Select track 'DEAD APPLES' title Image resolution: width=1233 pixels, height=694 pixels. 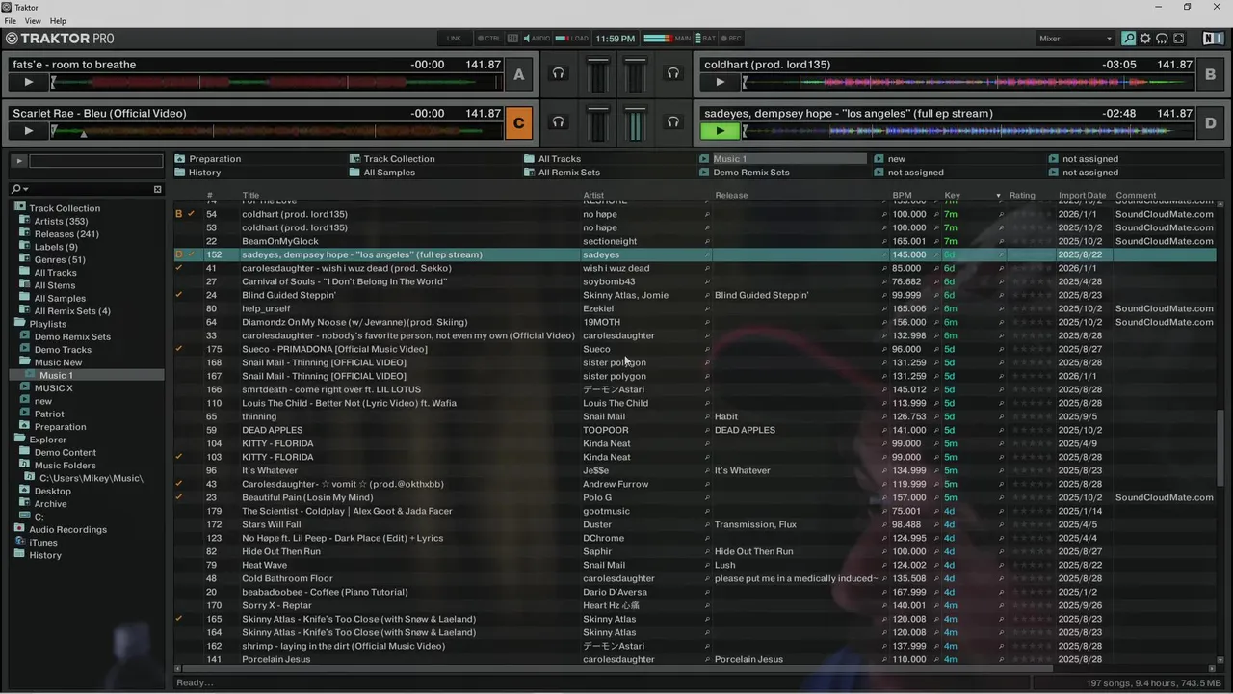pyautogui.click(x=272, y=430)
